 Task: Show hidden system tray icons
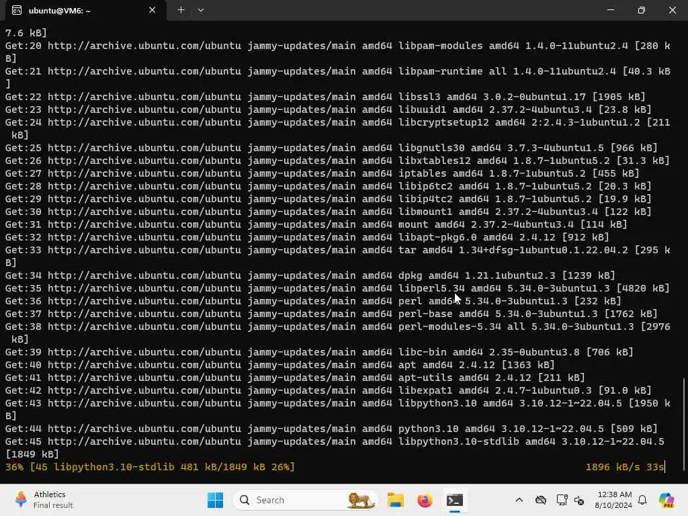(519, 500)
